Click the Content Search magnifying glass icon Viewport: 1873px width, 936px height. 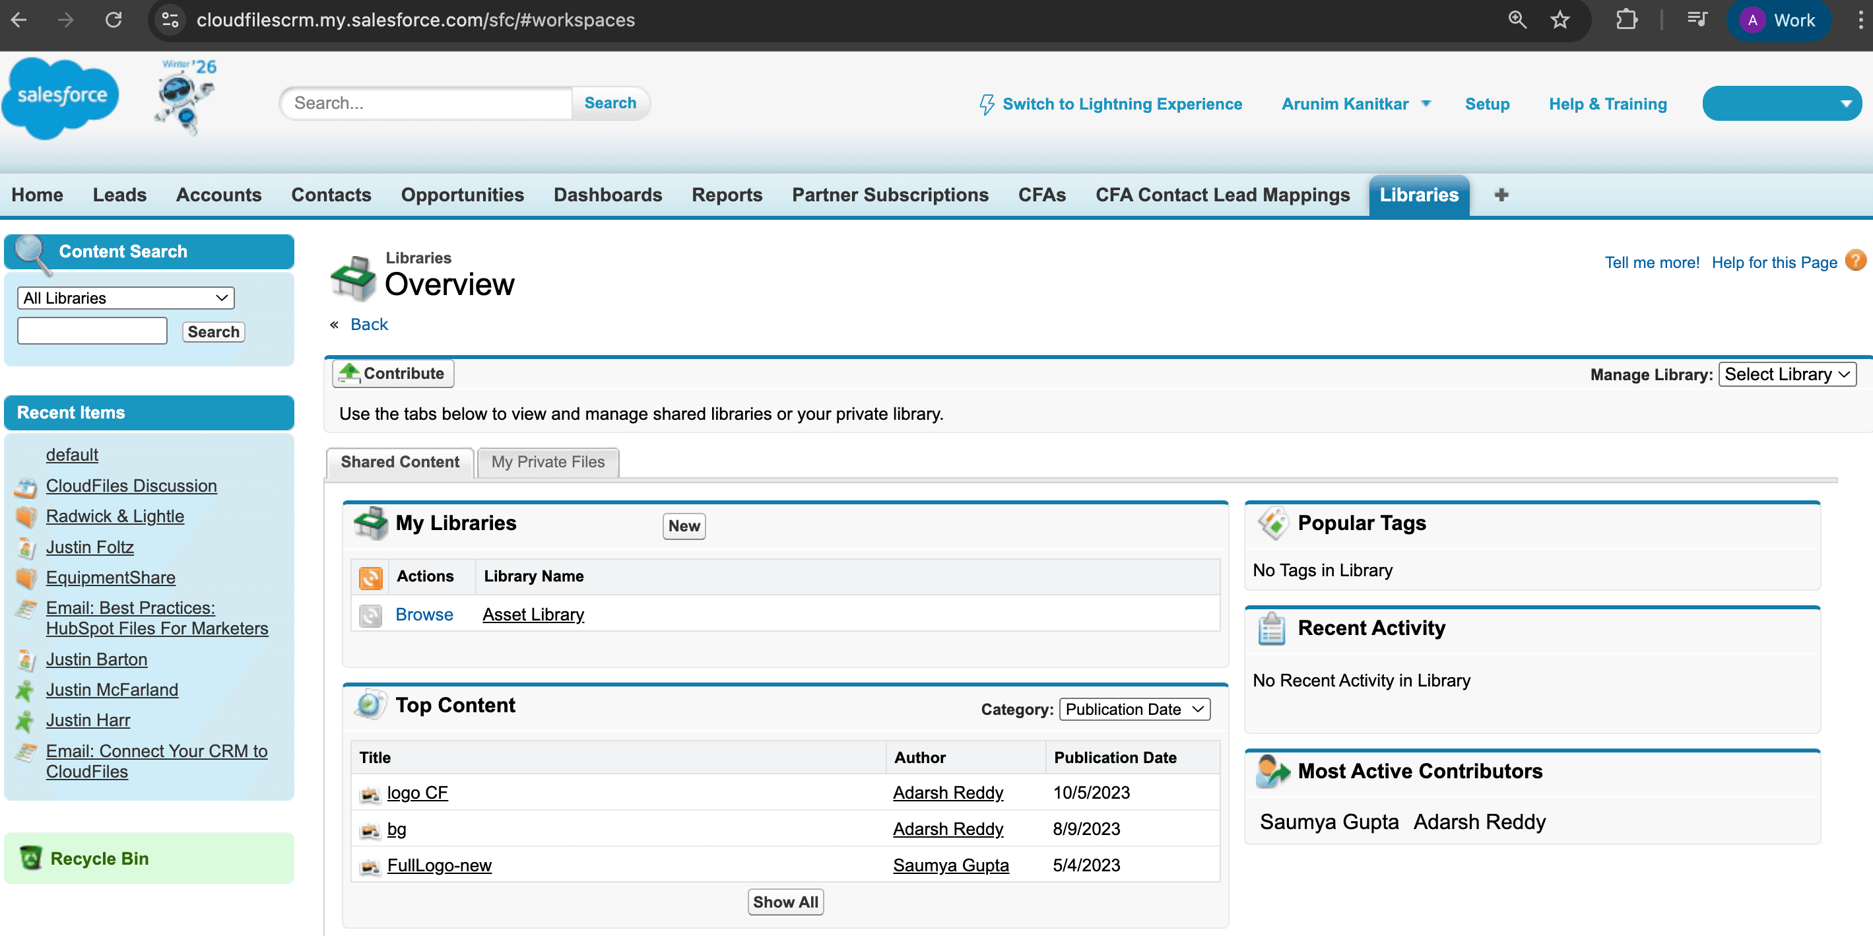coord(30,255)
